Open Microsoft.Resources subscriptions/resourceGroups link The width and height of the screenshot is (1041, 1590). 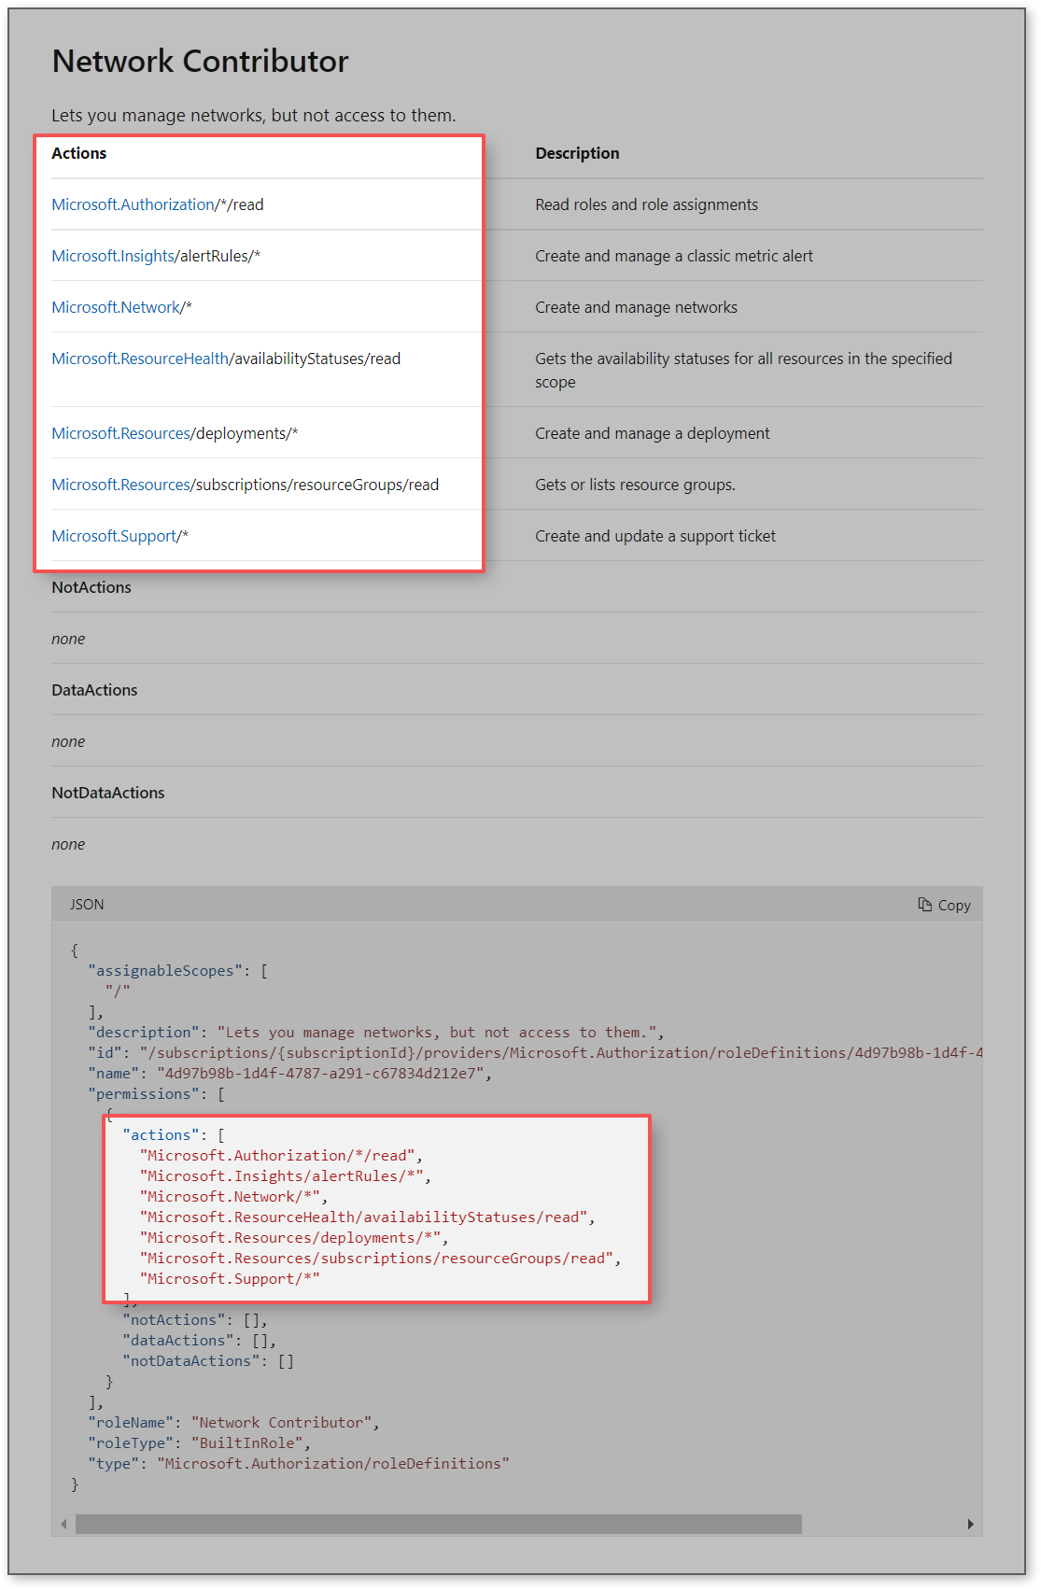[121, 485]
